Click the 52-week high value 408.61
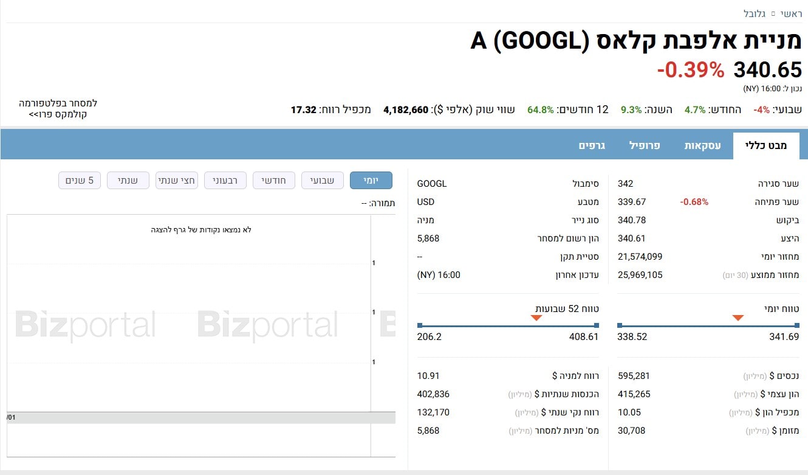The width and height of the screenshot is (808, 475). point(584,337)
